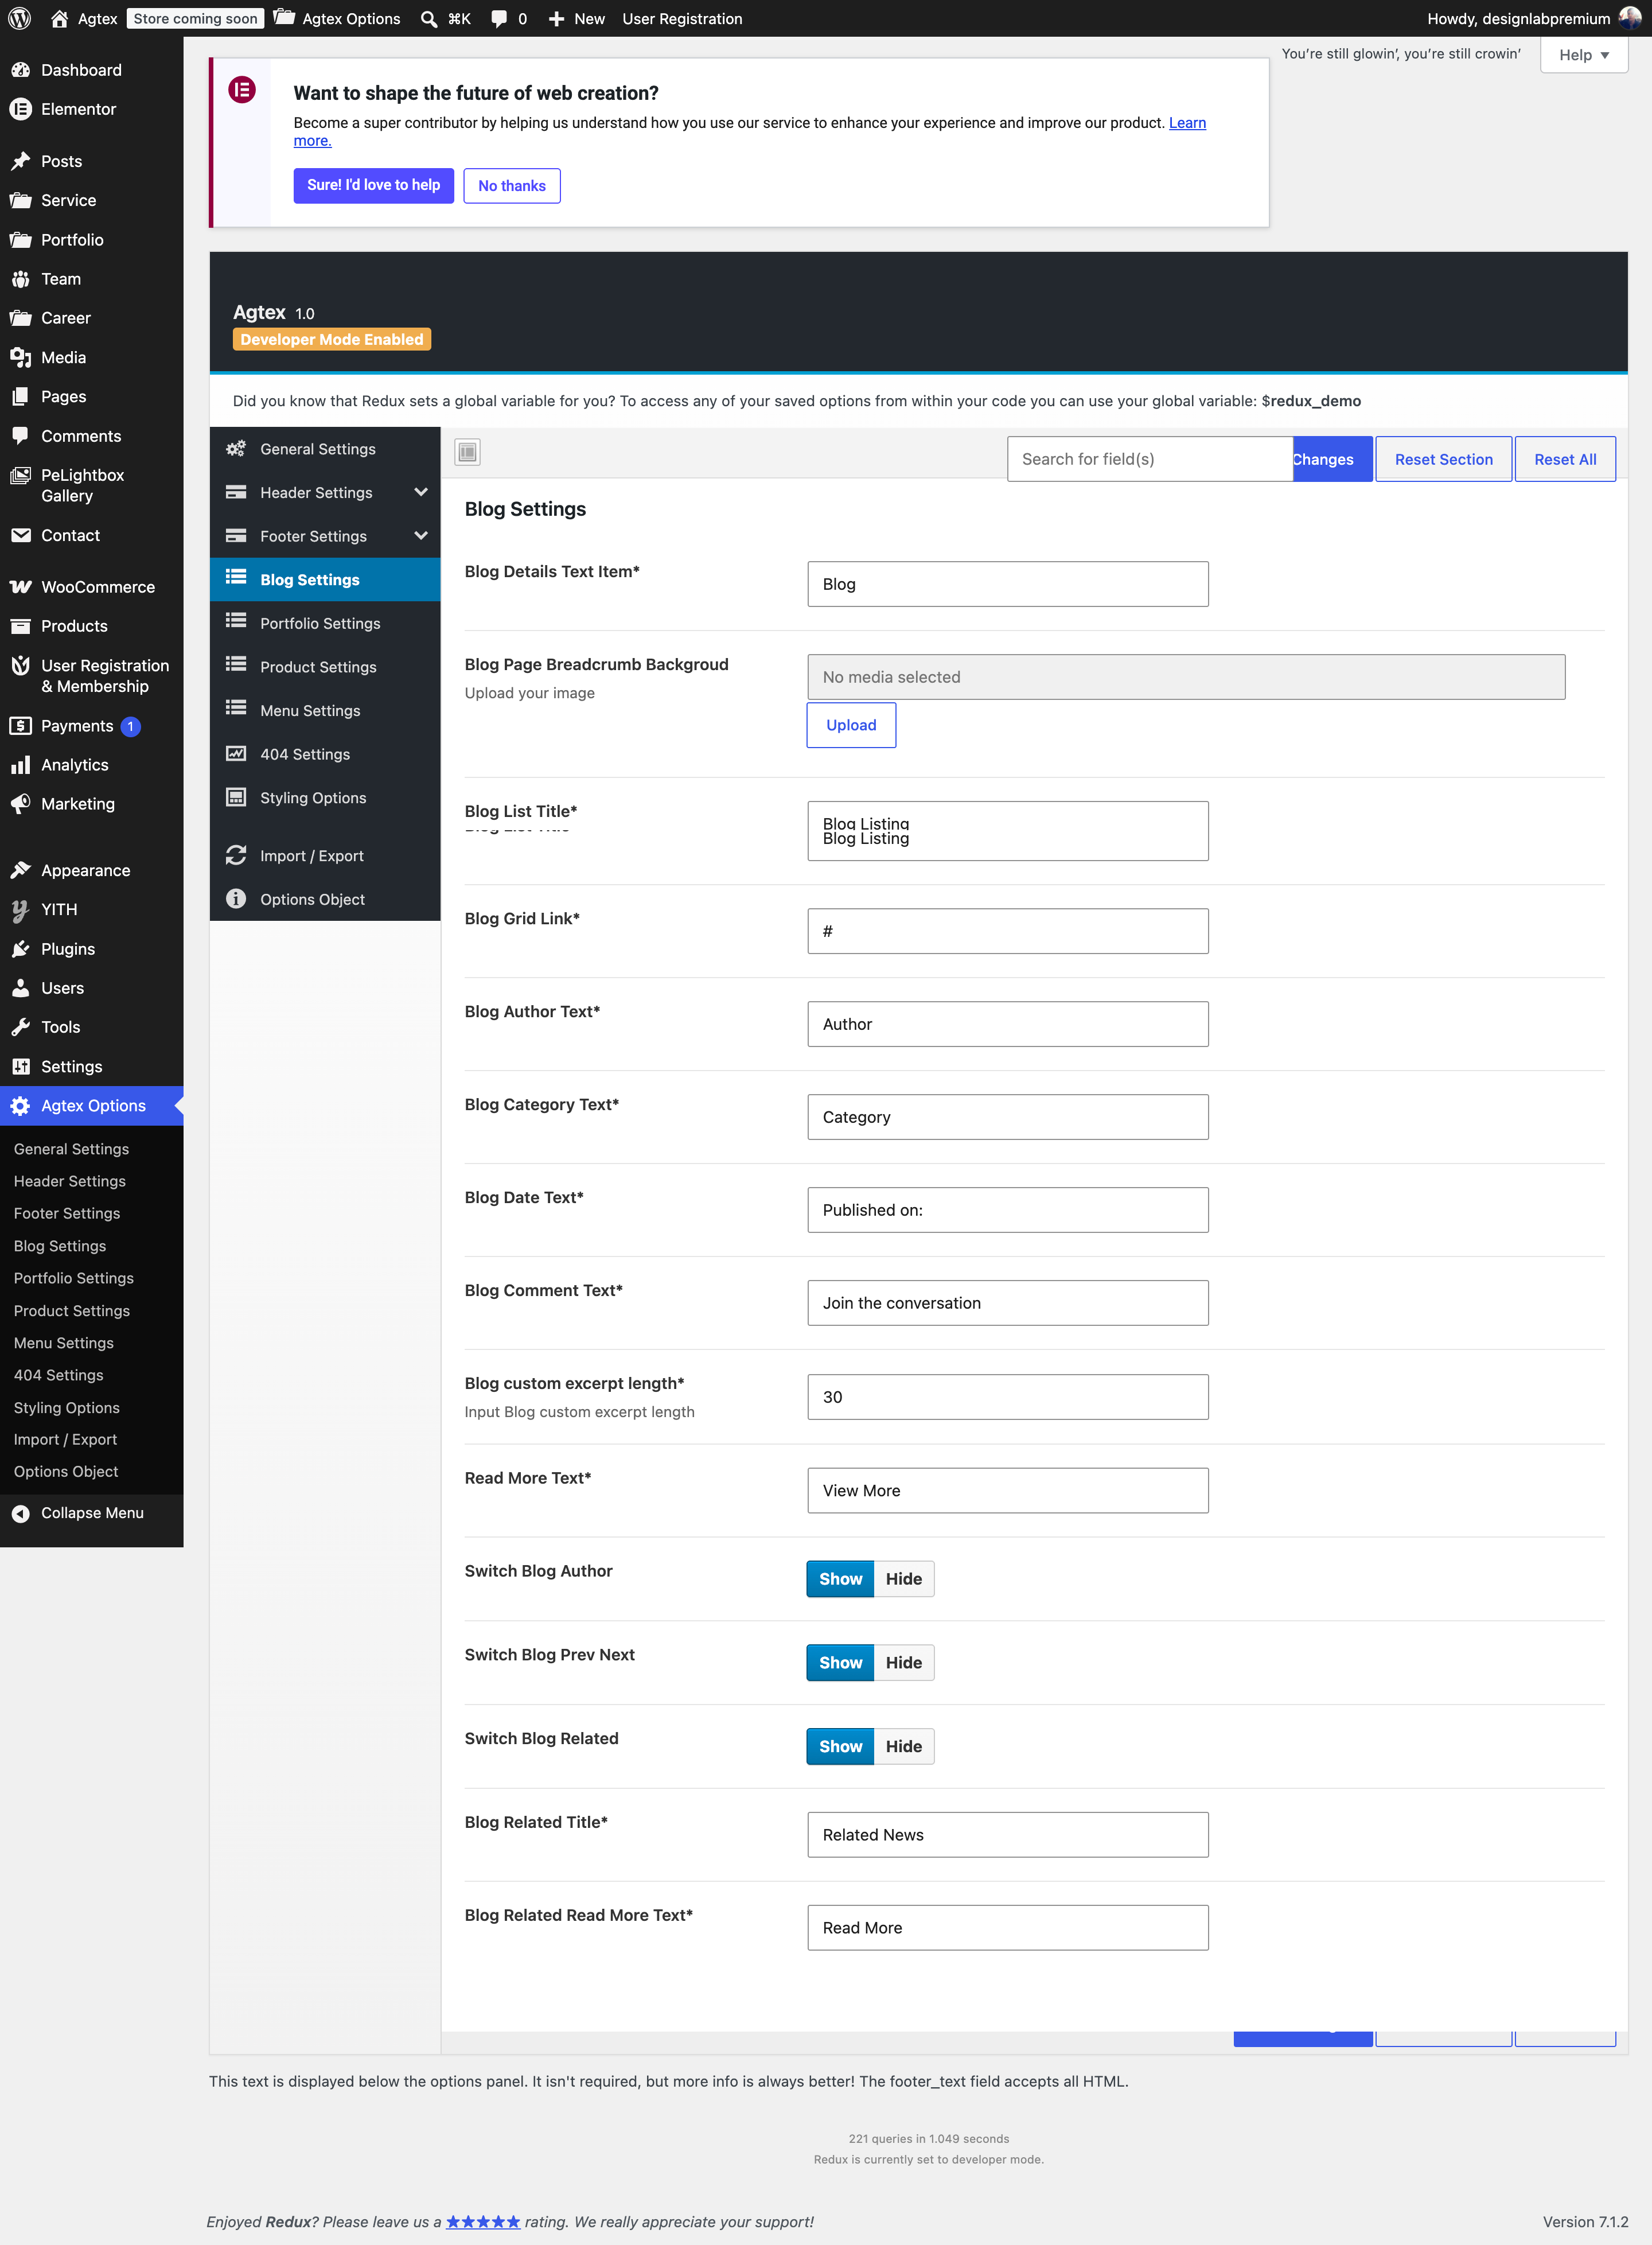The width and height of the screenshot is (1652, 2245).
Task: Click the Options Object info icon
Action: point(236,899)
